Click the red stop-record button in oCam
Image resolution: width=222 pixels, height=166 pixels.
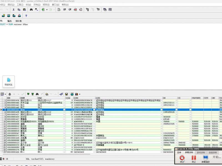(182, 159)
